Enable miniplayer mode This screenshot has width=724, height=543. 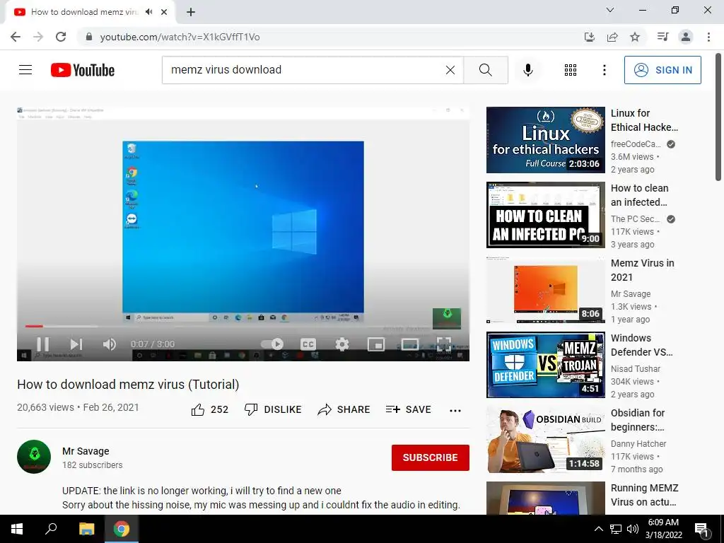click(376, 344)
